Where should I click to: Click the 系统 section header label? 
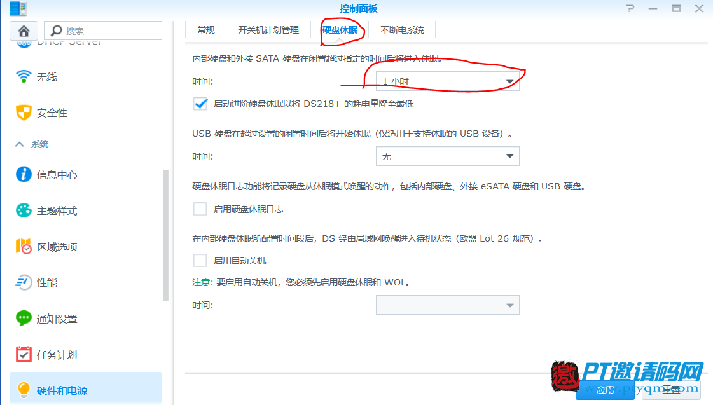39,144
